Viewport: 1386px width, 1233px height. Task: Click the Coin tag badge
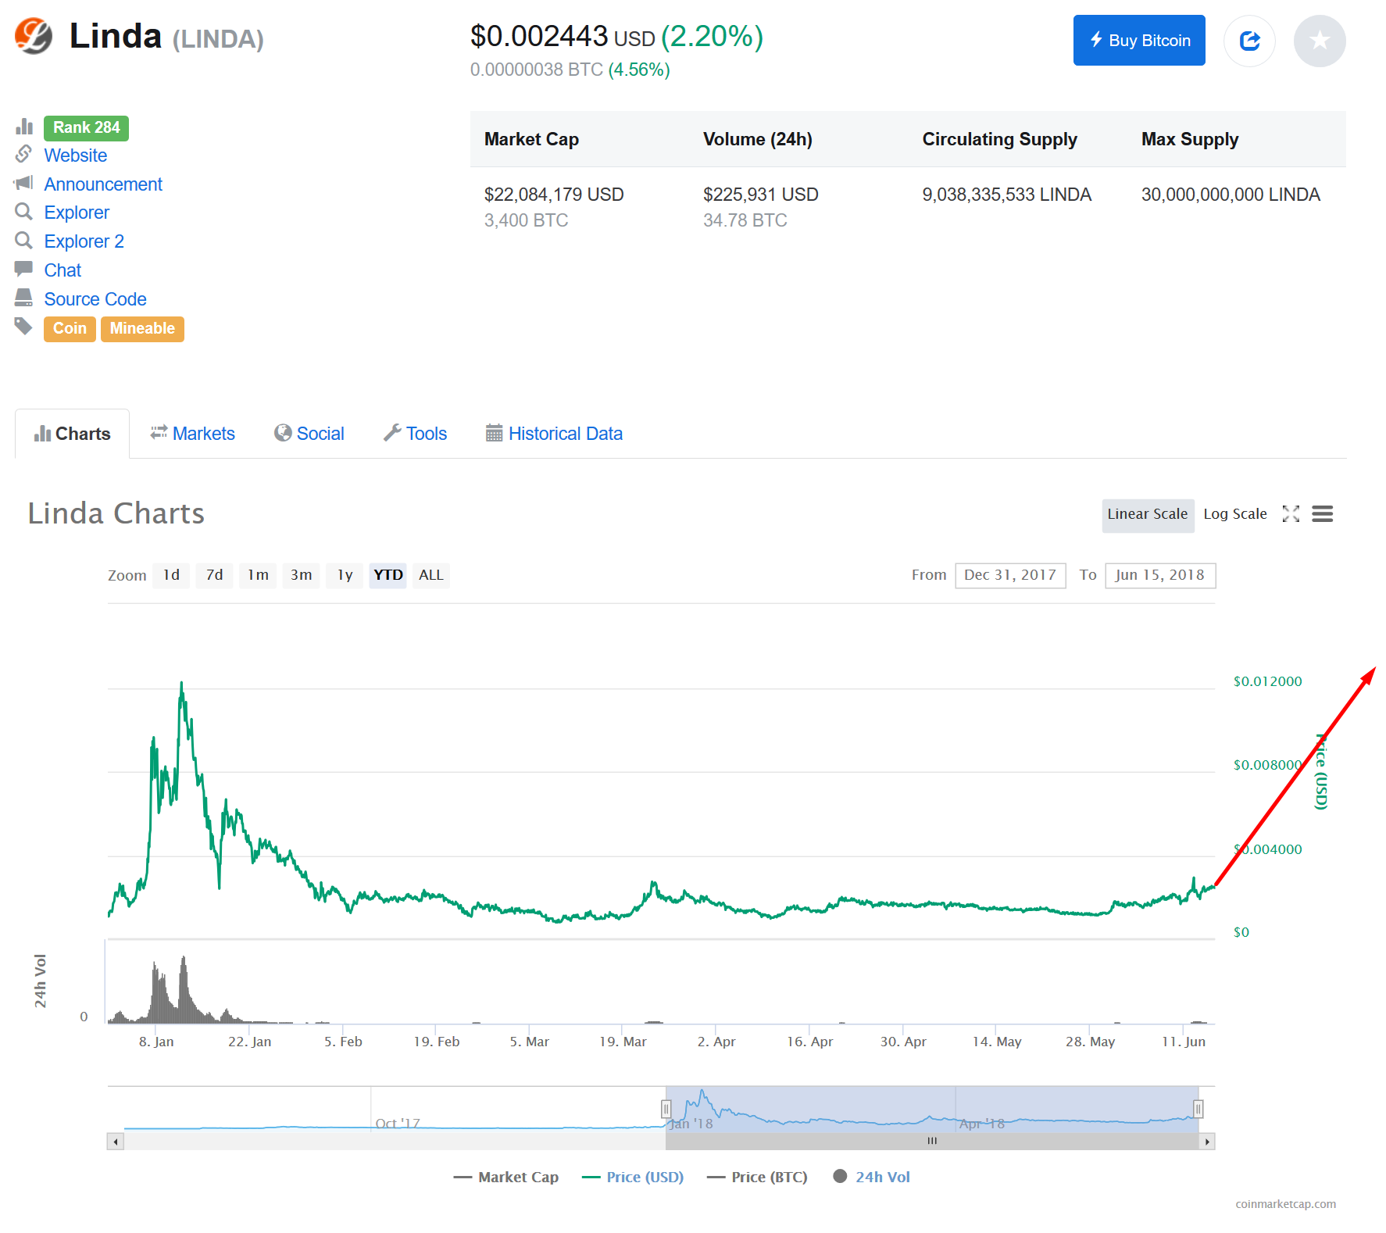tap(70, 329)
